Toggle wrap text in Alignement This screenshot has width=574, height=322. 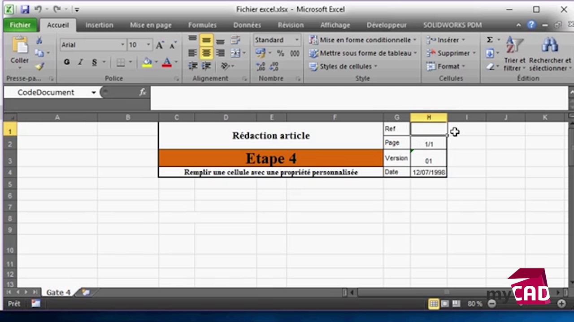[235, 40]
